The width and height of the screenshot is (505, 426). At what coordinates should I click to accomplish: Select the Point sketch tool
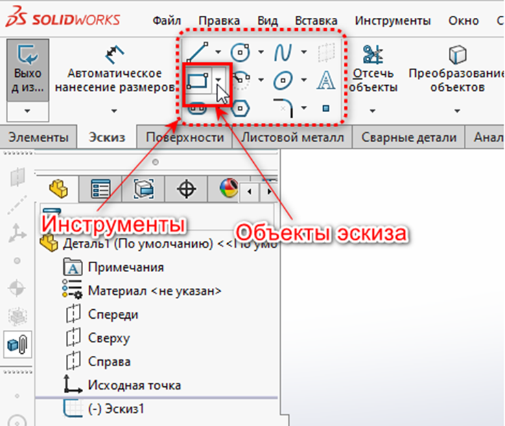[x=326, y=108]
